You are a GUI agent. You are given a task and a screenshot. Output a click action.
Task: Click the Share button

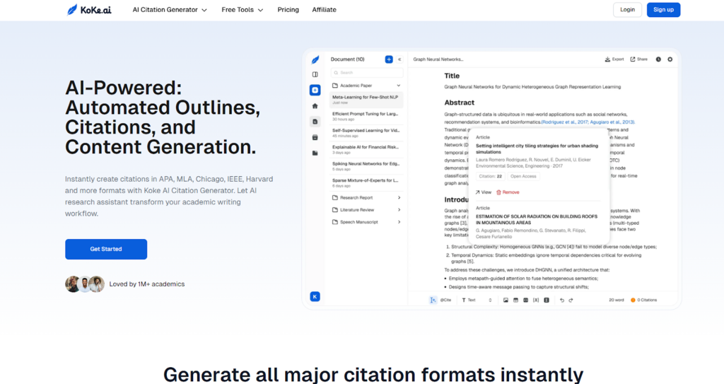639,59
